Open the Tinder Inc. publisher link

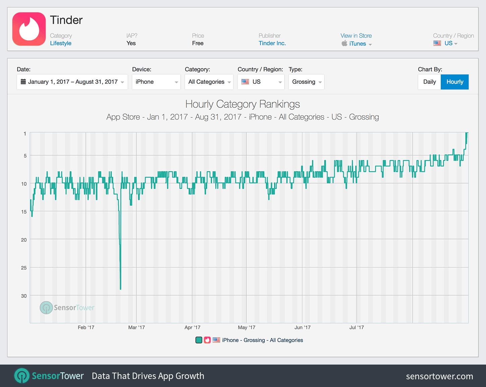click(272, 43)
